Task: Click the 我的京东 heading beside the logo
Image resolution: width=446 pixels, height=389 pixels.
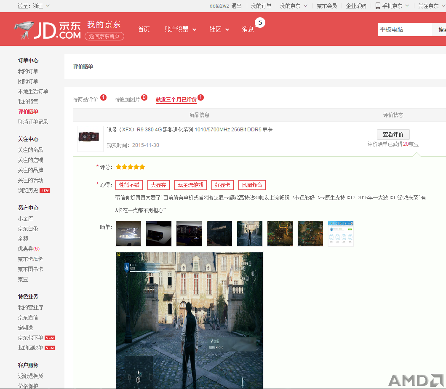Action: [x=104, y=25]
